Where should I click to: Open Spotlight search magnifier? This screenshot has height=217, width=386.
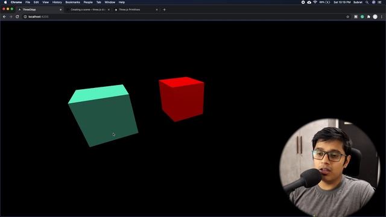367,2
